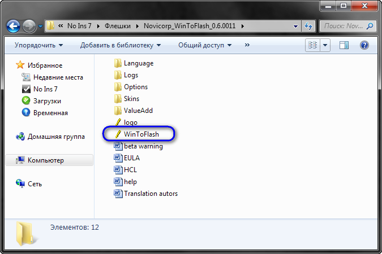
Task: Select the logo file
Action: click(x=131, y=122)
